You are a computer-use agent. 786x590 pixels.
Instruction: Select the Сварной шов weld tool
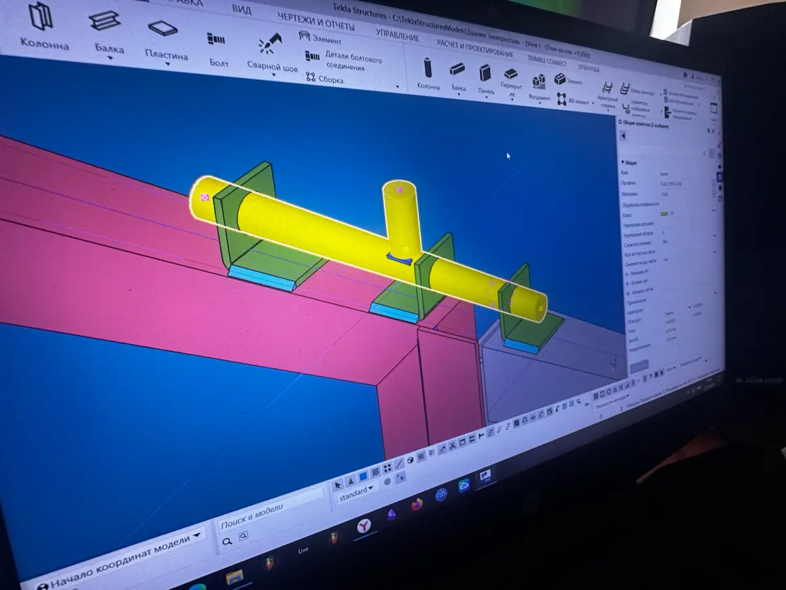272,52
